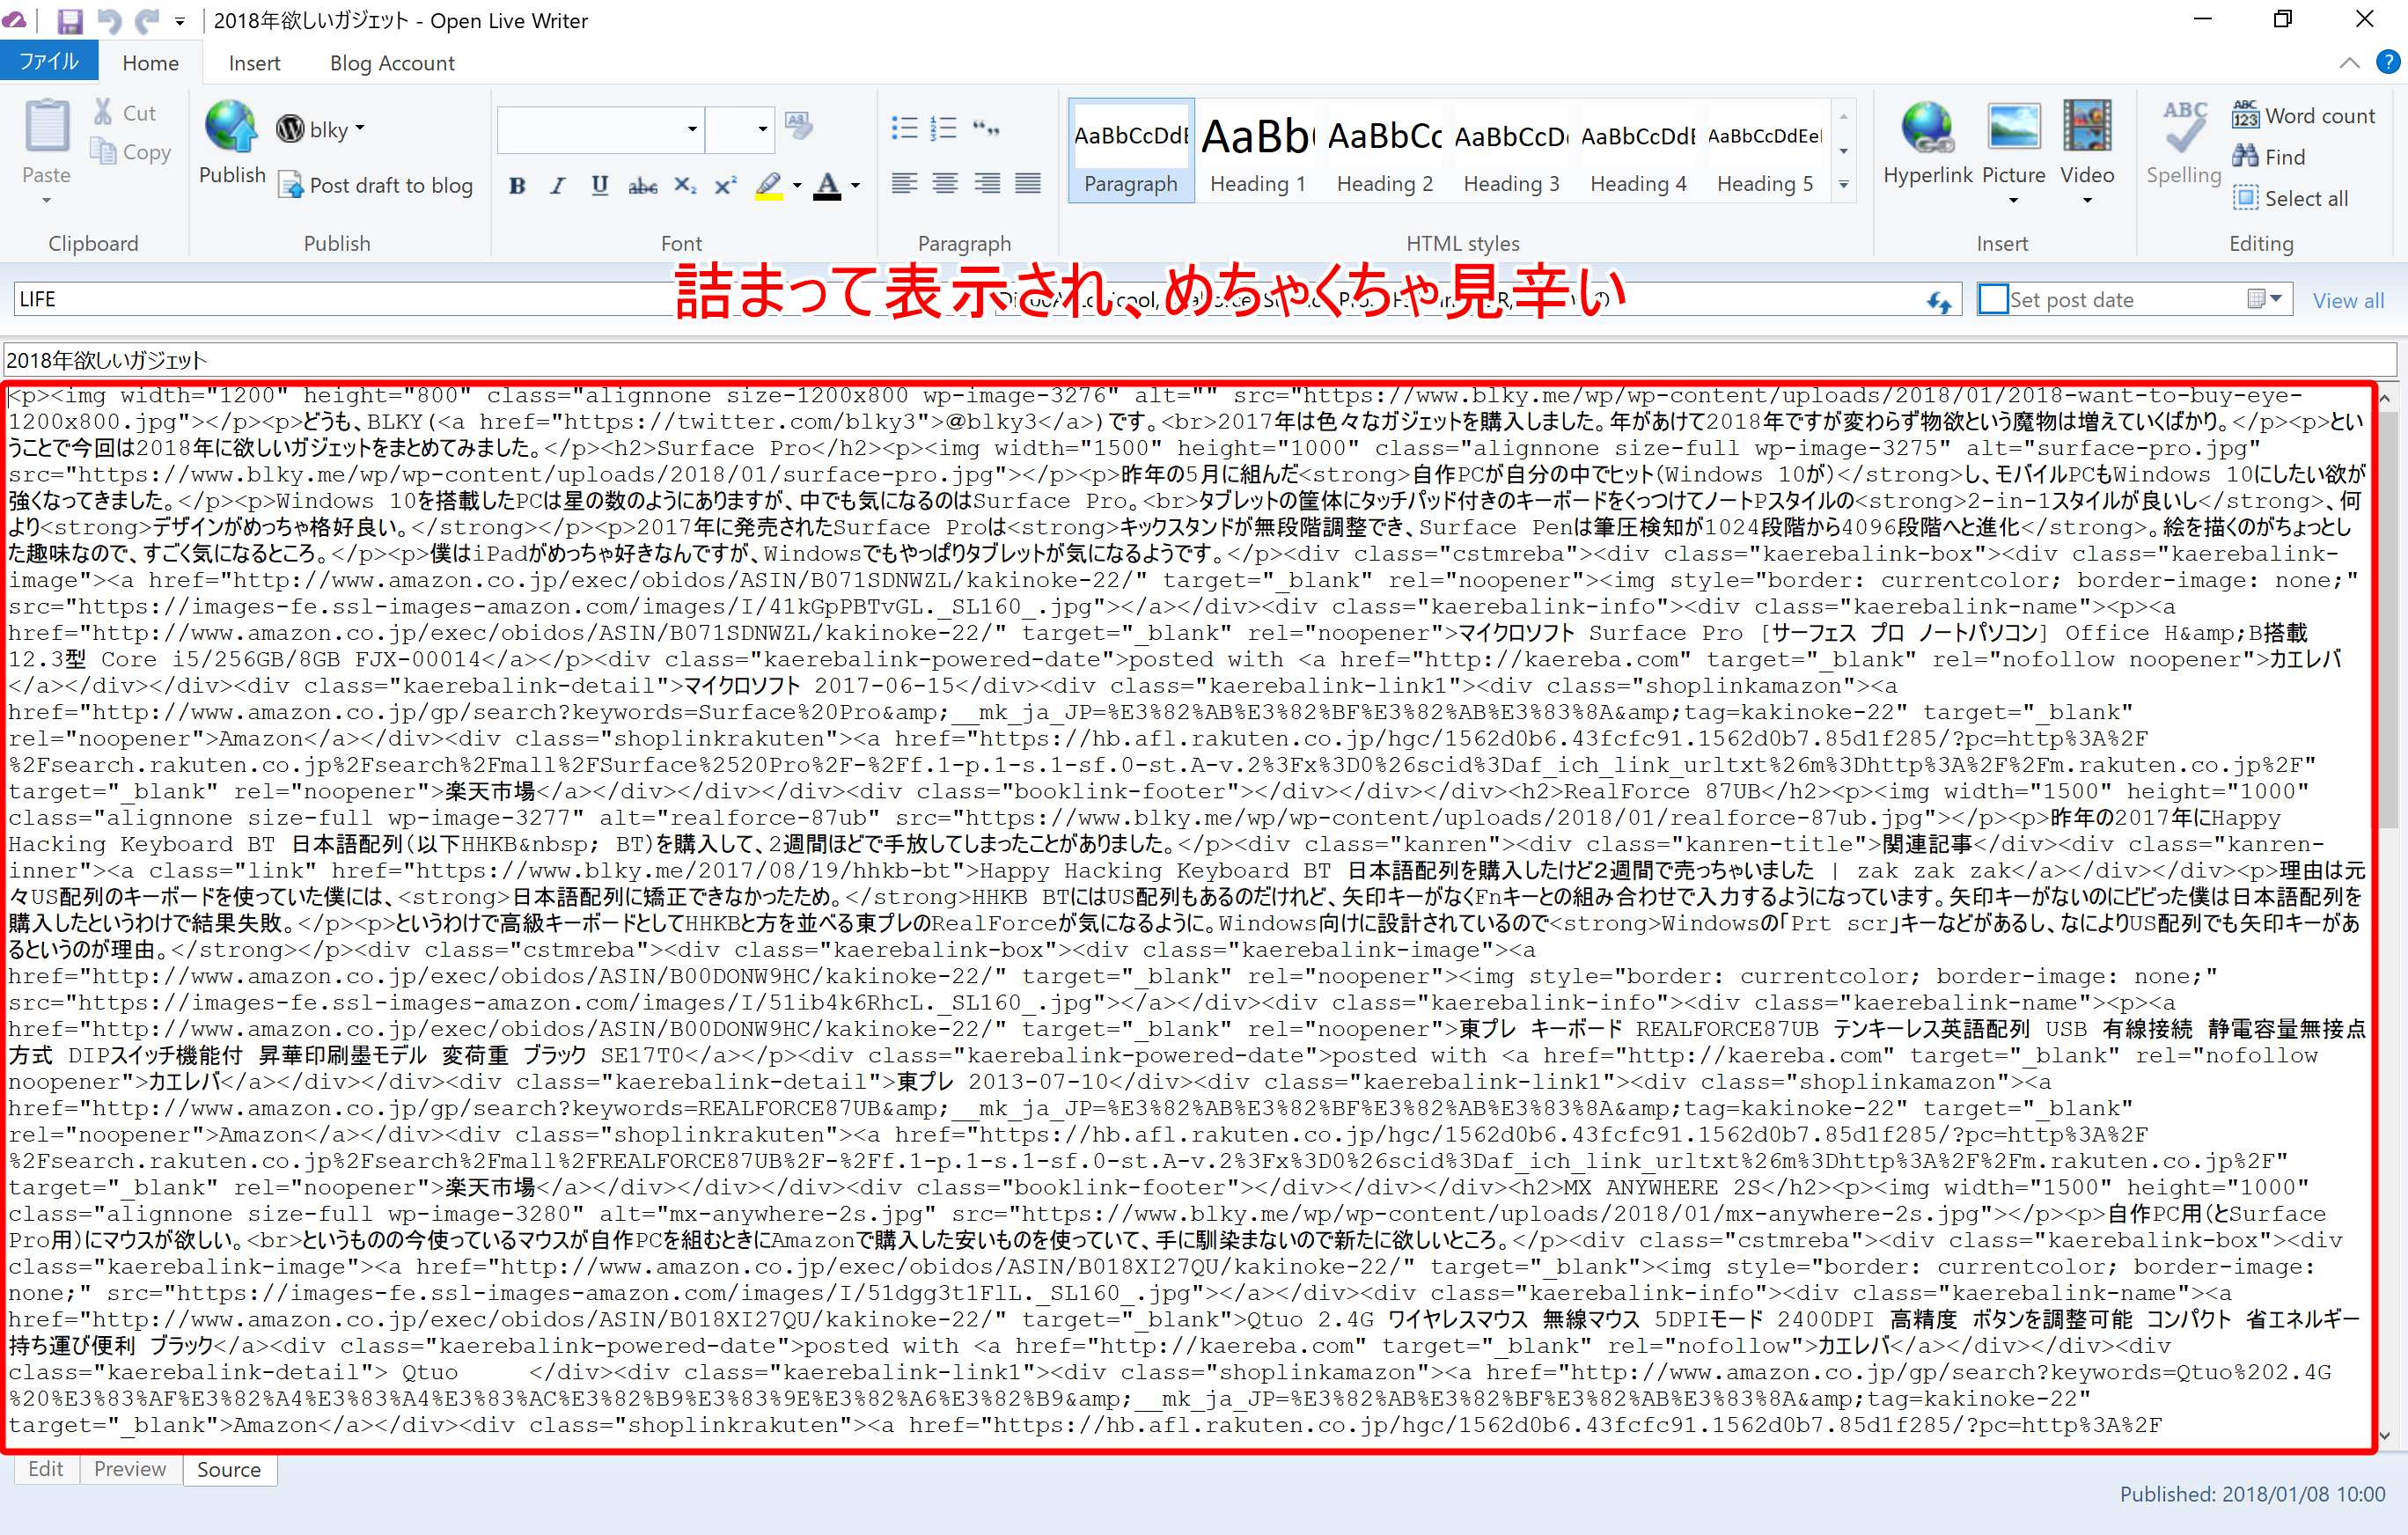Image resolution: width=2408 pixels, height=1535 pixels.
Task: Apply Heading 3 style
Action: (x=1511, y=151)
